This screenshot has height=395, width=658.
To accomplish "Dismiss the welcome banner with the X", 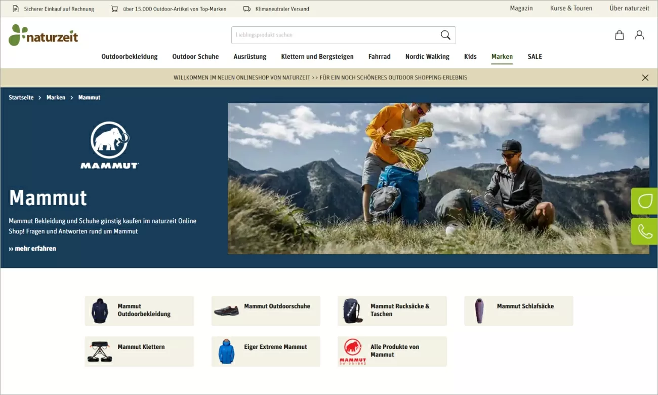I will click(645, 77).
